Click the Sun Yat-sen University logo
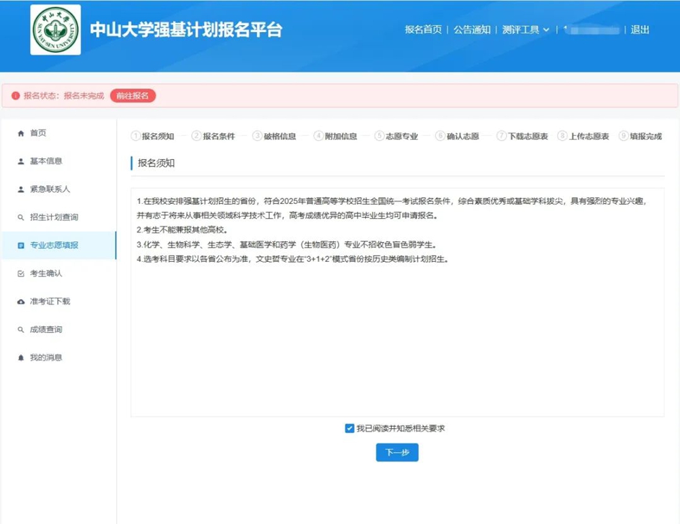The width and height of the screenshot is (680, 524). tap(56, 30)
